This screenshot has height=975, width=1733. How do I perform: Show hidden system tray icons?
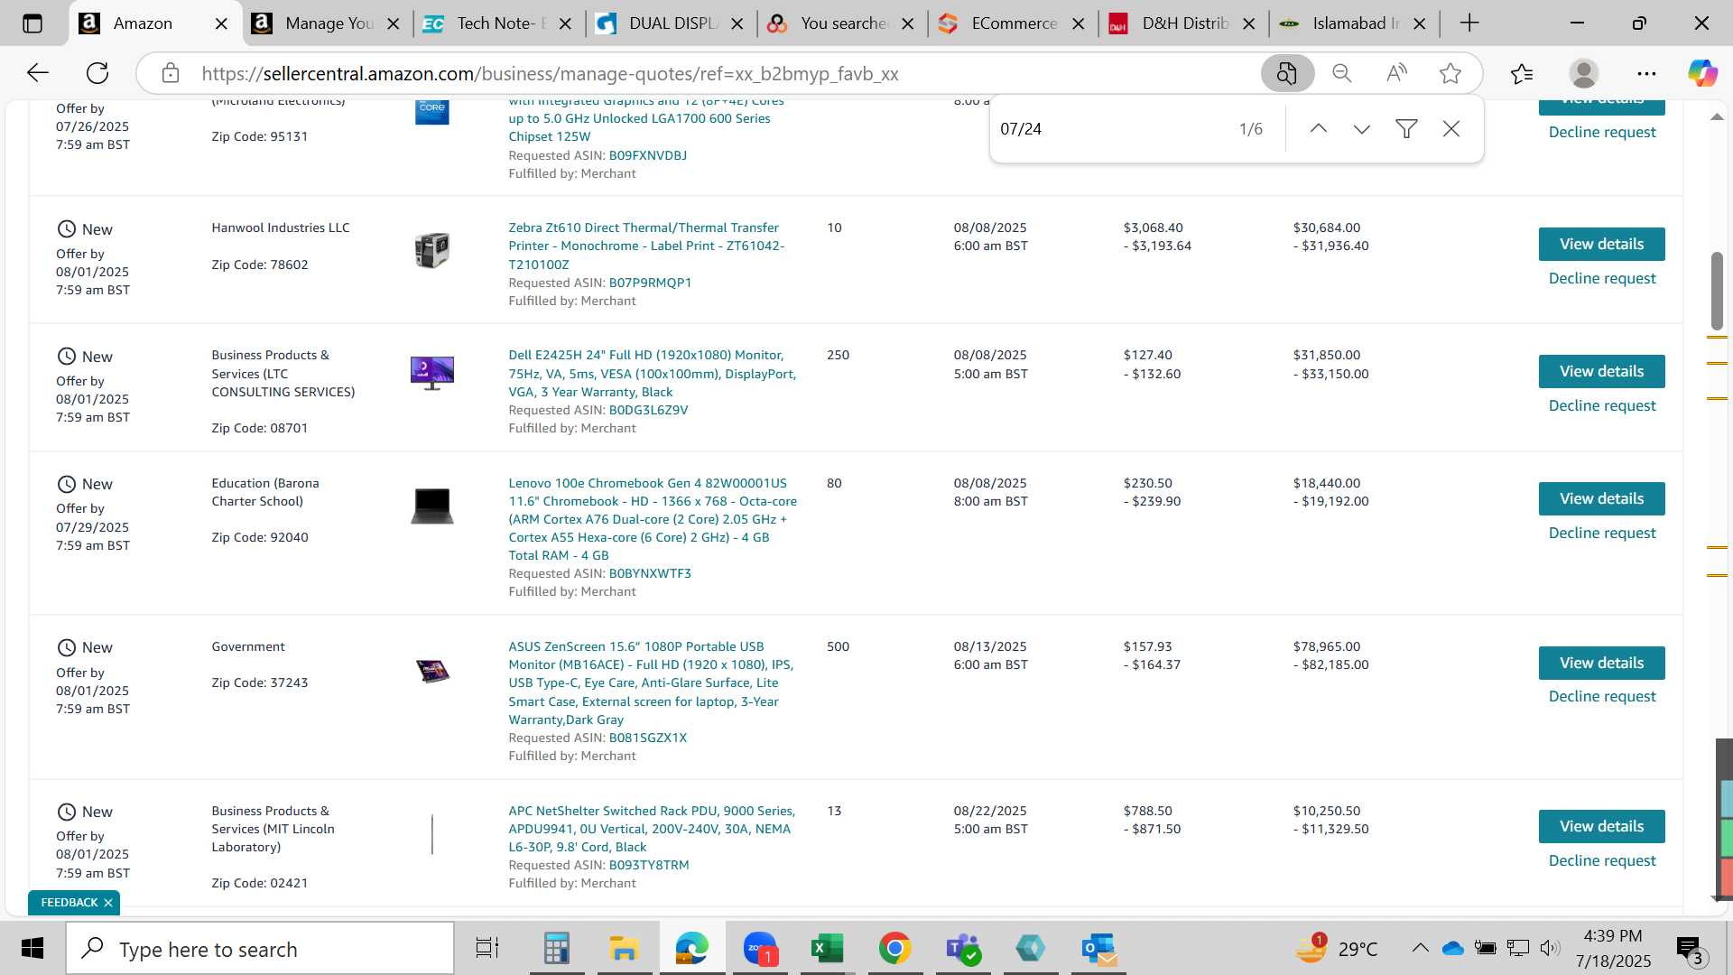1420,948
